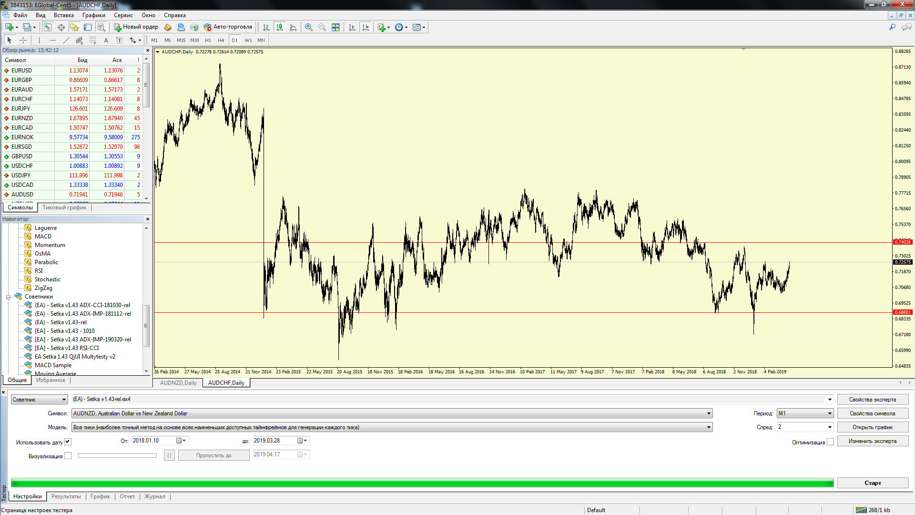Click 'Открыть график' button
This screenshot has height=515, width=915.
point(873,427)
